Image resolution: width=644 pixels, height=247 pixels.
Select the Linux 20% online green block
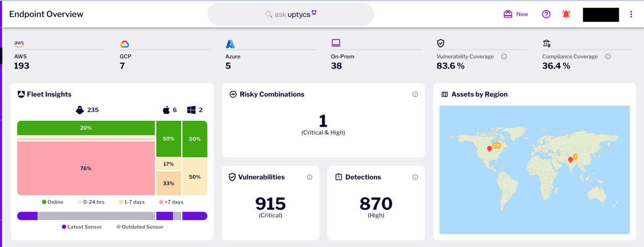[x=86, y=128]
